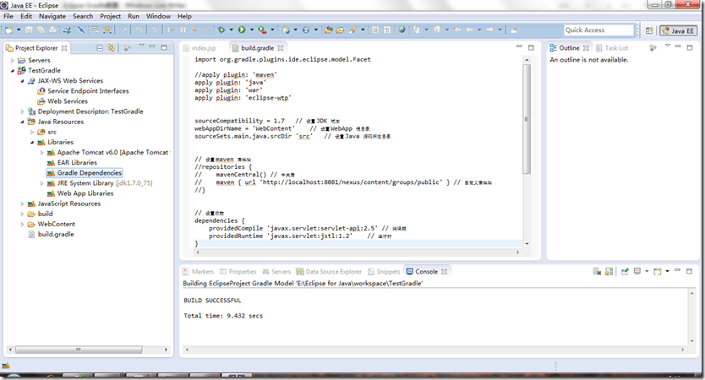
Task: Open the Project menu
Action: point(110,16)
